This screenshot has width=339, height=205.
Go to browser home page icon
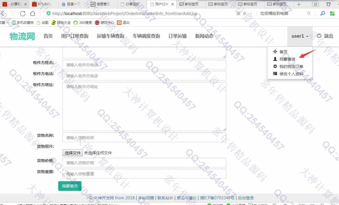[x=33, y=14]
